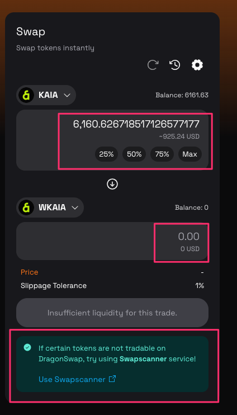Switch tokens with the down-arrow icon

112,184
